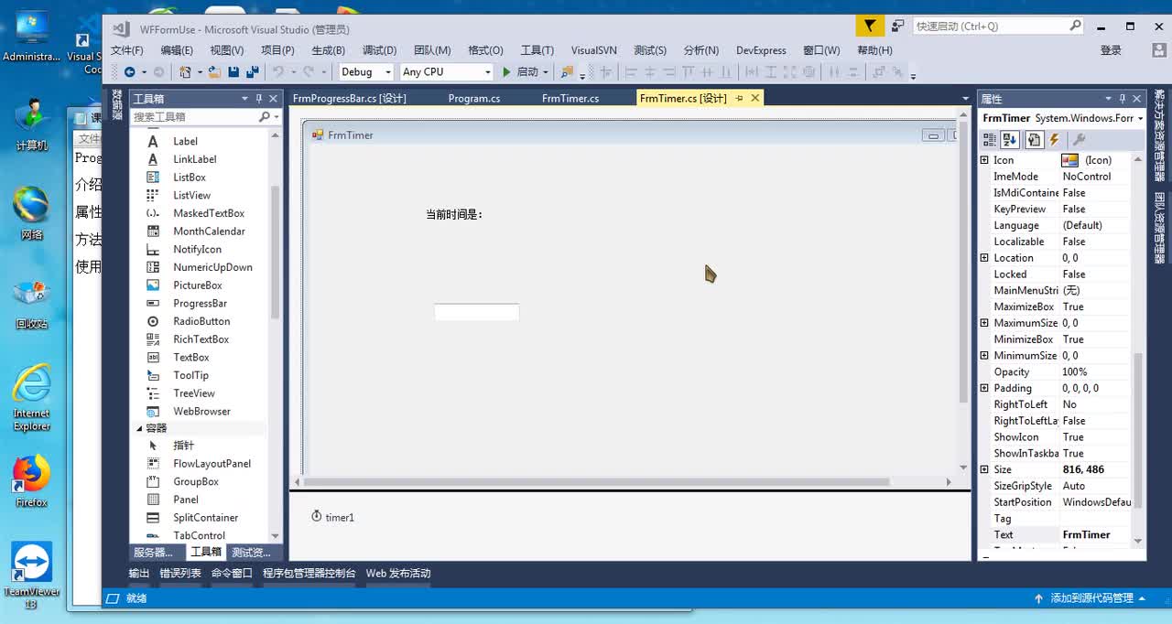Open the Output panel tab

coord(139,574)
